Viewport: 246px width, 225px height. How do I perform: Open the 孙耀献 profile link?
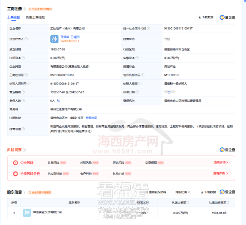(x=65, y=37)
